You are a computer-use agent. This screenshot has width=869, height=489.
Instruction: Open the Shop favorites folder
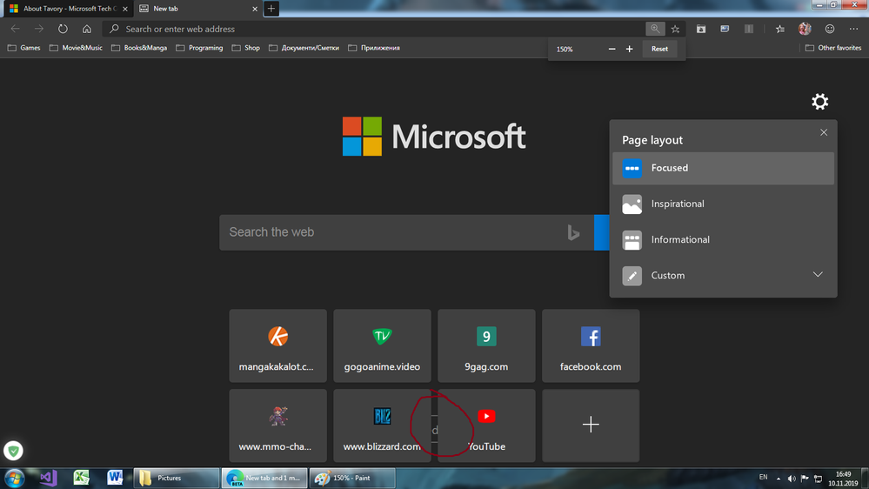point(245,48)
